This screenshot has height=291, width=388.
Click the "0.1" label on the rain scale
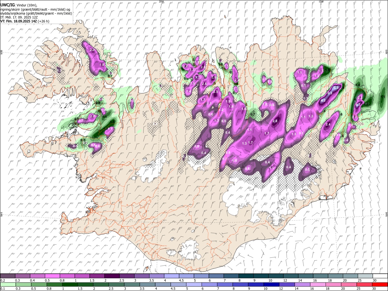click(2, 289)
